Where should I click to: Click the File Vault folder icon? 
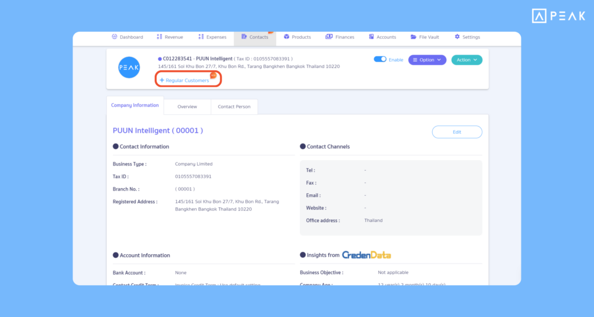(413, 37)
